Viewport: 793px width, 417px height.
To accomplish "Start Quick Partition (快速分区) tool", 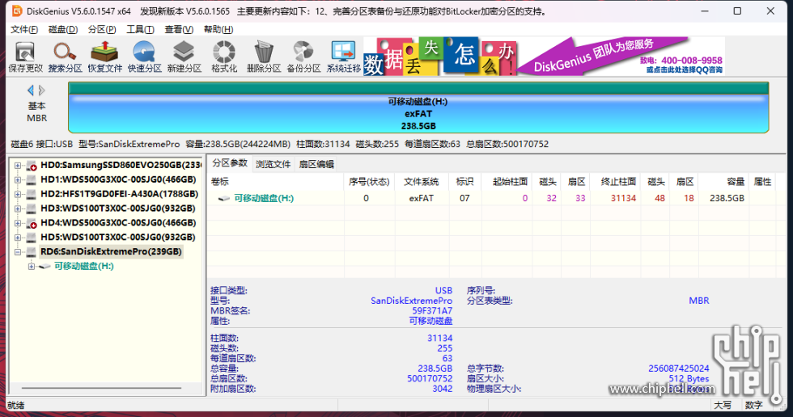I will (144, 57).
